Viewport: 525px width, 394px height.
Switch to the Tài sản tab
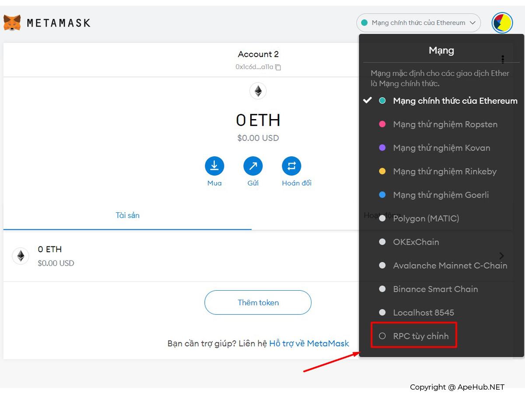127,215
